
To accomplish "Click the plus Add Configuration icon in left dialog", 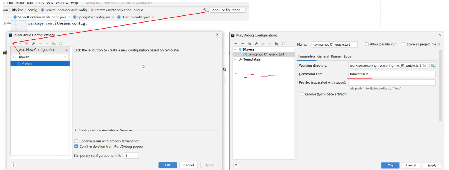I will pyautogui.click(x=13, y=43).
